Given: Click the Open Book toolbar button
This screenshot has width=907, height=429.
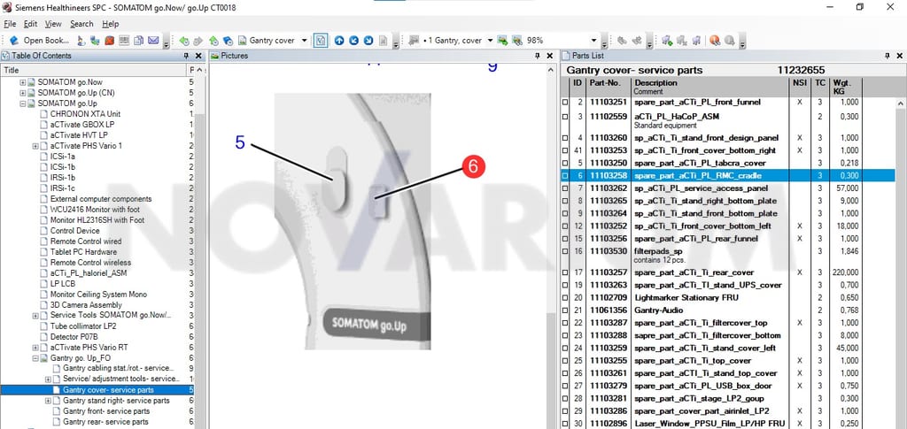Looking at the screenshot, I should click(x=39, y=41).
